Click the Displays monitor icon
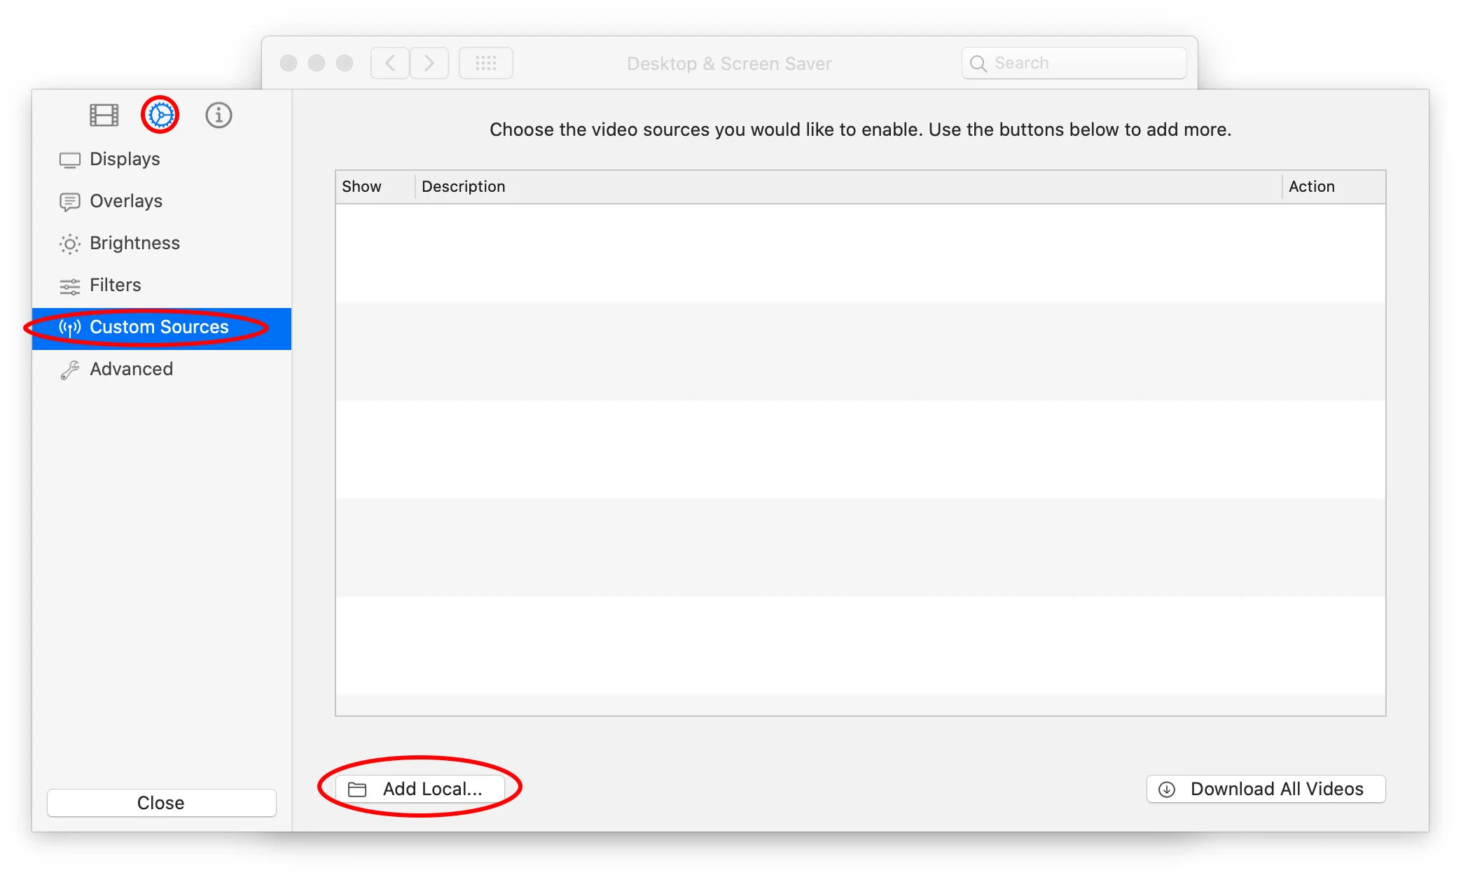The height and width of the screenshot is (882, 1461). pyautogui.click(x=69, y=160)
